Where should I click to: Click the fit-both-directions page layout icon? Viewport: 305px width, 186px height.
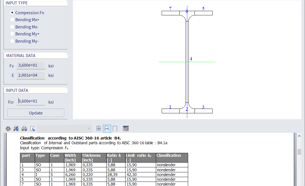tap(99, 129)
